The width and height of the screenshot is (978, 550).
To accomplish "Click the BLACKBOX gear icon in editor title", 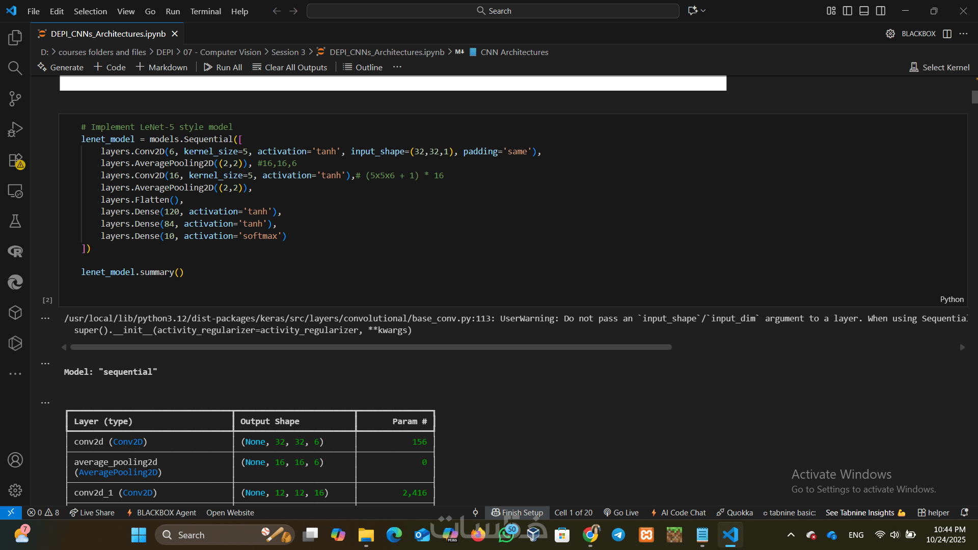I will (x=890, y=34).
